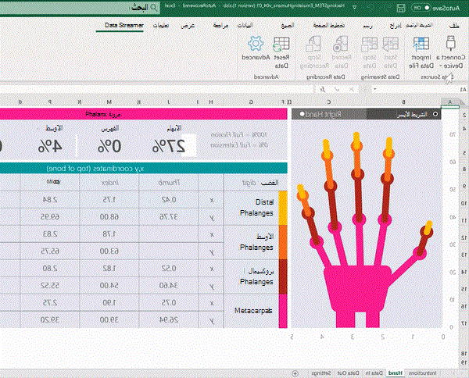Click the Reset Data icon

click(281, 44)
